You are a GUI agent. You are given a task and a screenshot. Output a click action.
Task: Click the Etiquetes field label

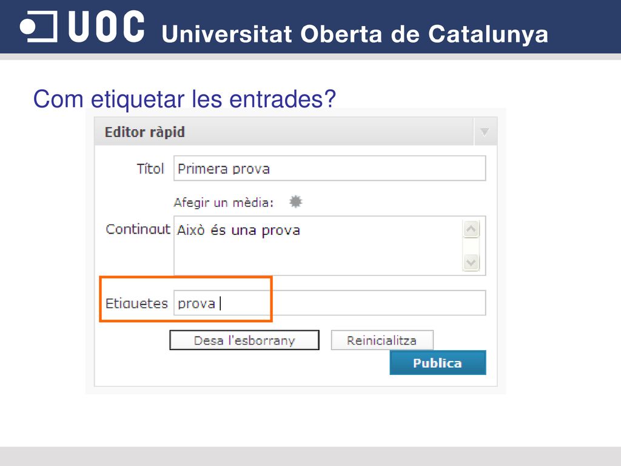coord(136,303)
